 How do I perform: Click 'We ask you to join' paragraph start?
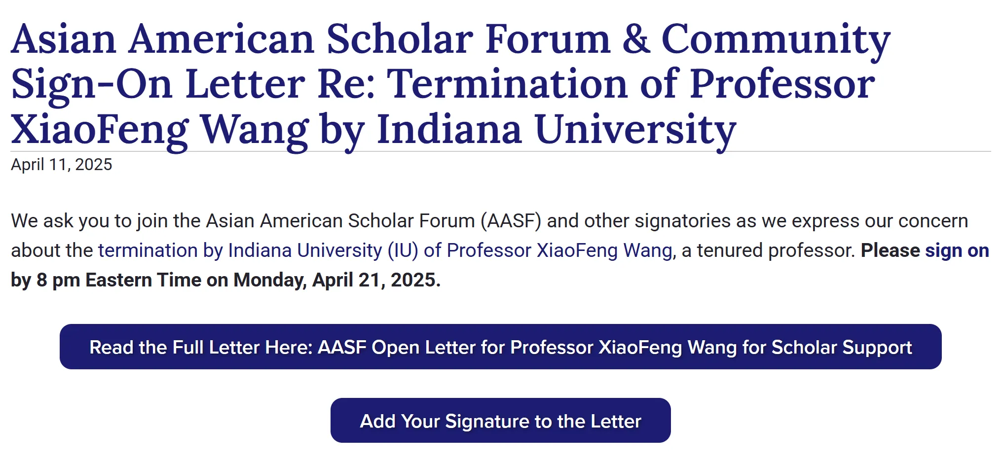89,221
